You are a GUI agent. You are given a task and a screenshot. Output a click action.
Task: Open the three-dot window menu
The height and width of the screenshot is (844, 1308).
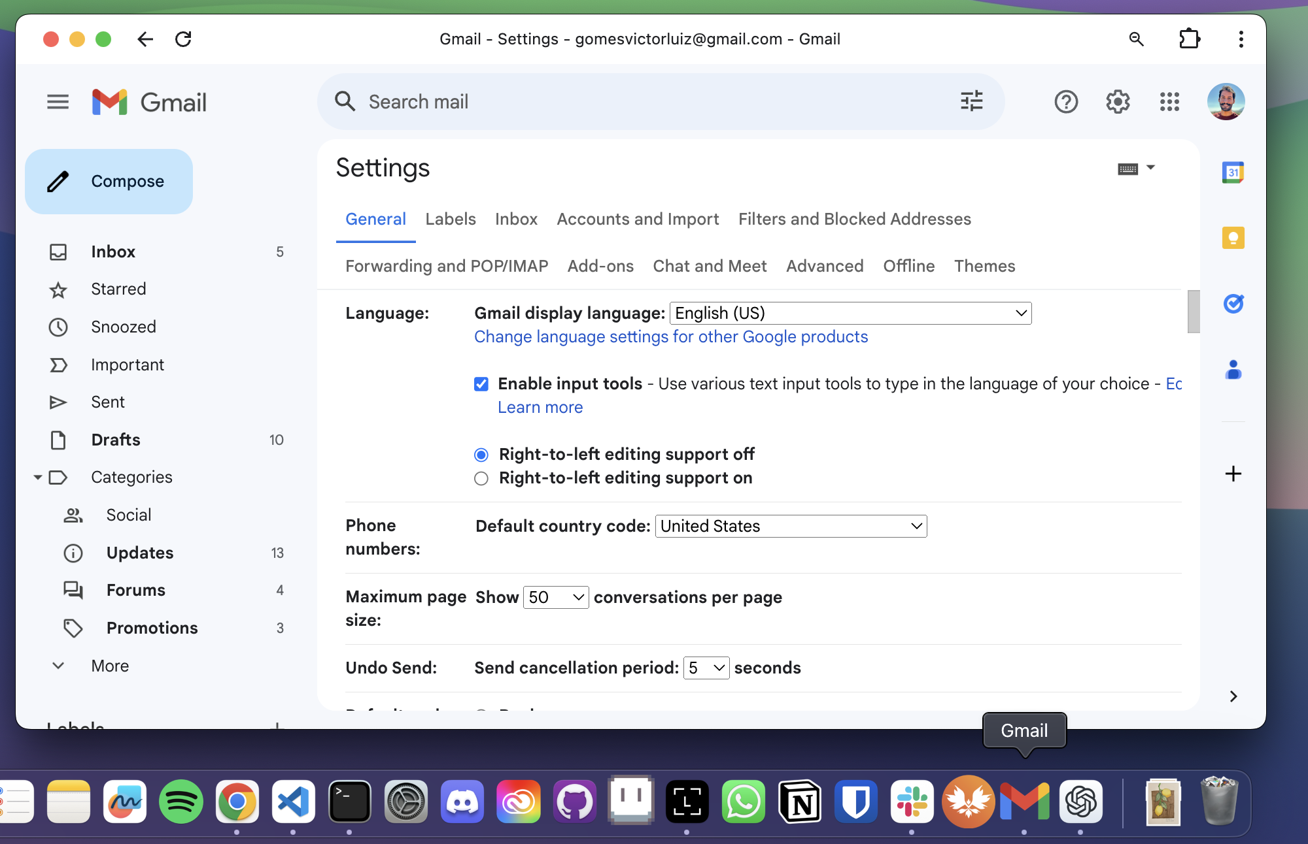coord(1241,39)
